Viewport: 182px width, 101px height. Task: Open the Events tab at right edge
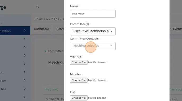(176, 29)
